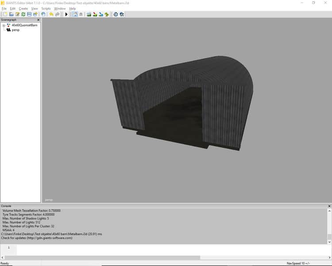
Task: Toggle the magnet snap tool icon
Action: 81,14
